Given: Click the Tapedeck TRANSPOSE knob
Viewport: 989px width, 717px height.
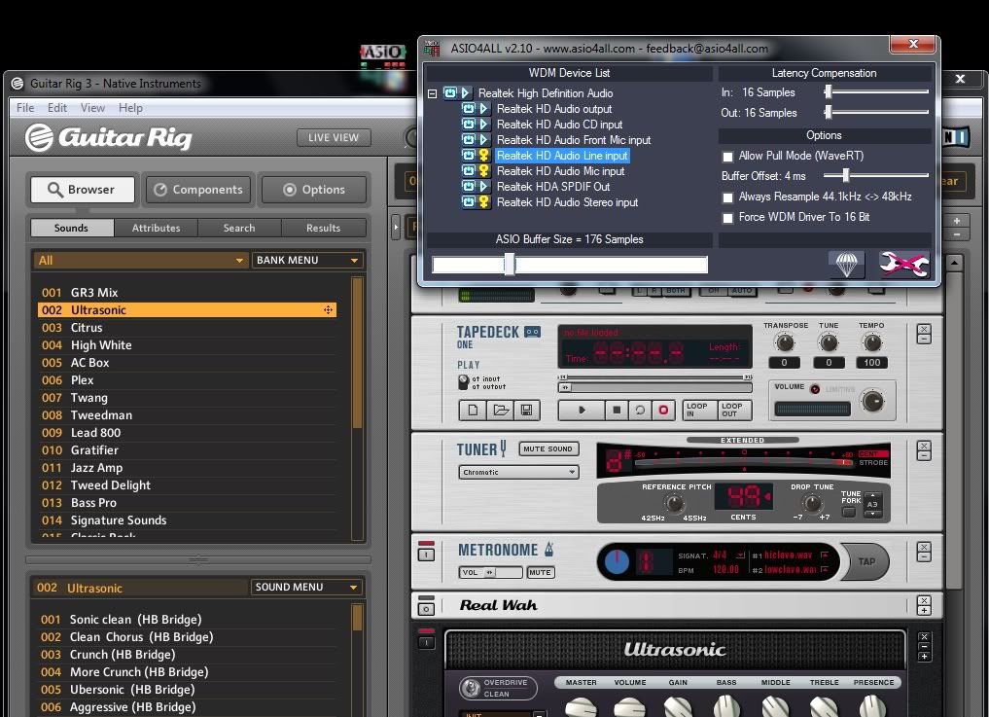Looking at the screenshot, I should coord(784,342).
